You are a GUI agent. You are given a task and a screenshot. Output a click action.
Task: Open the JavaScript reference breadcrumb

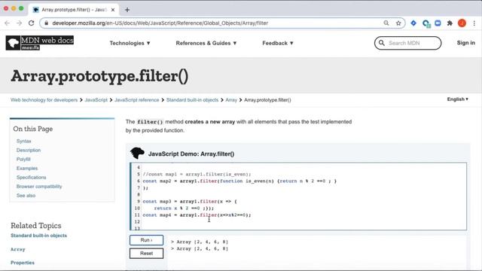pyautogui.click(x=137, y=100)
